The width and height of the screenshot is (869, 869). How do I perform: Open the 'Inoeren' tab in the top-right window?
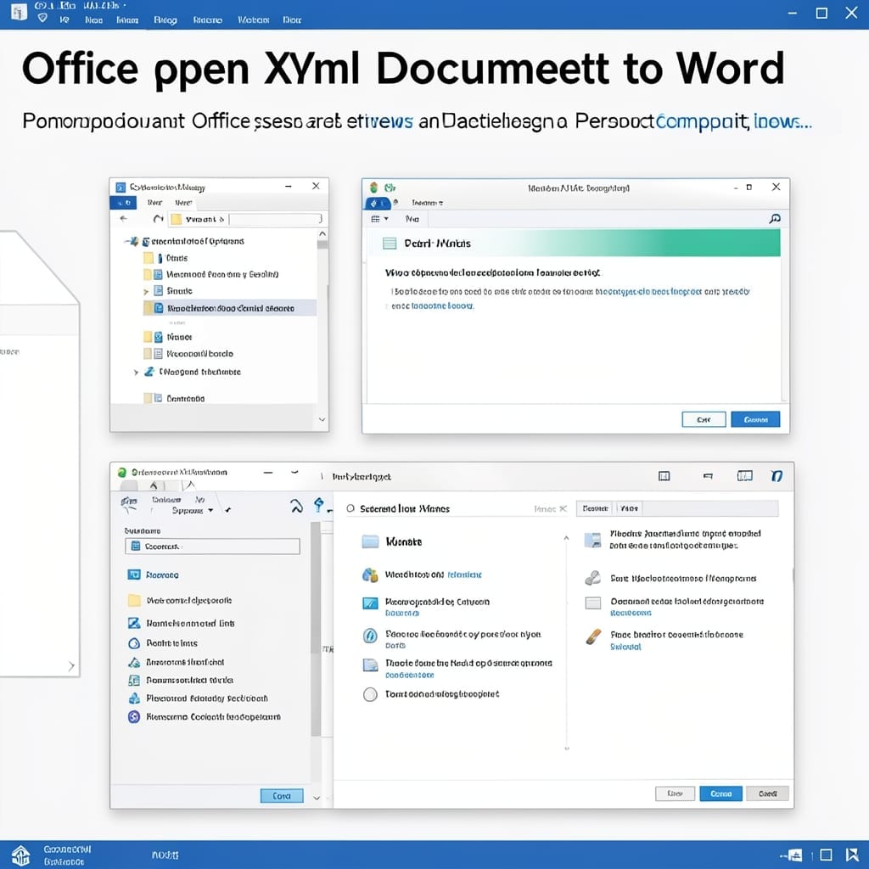coord(428,203)
